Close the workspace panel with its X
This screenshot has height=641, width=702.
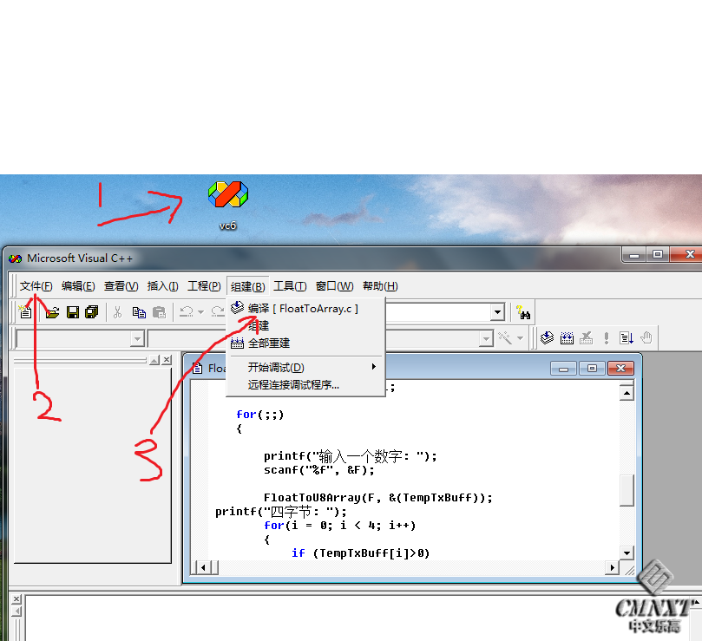(x=167, y=360)
